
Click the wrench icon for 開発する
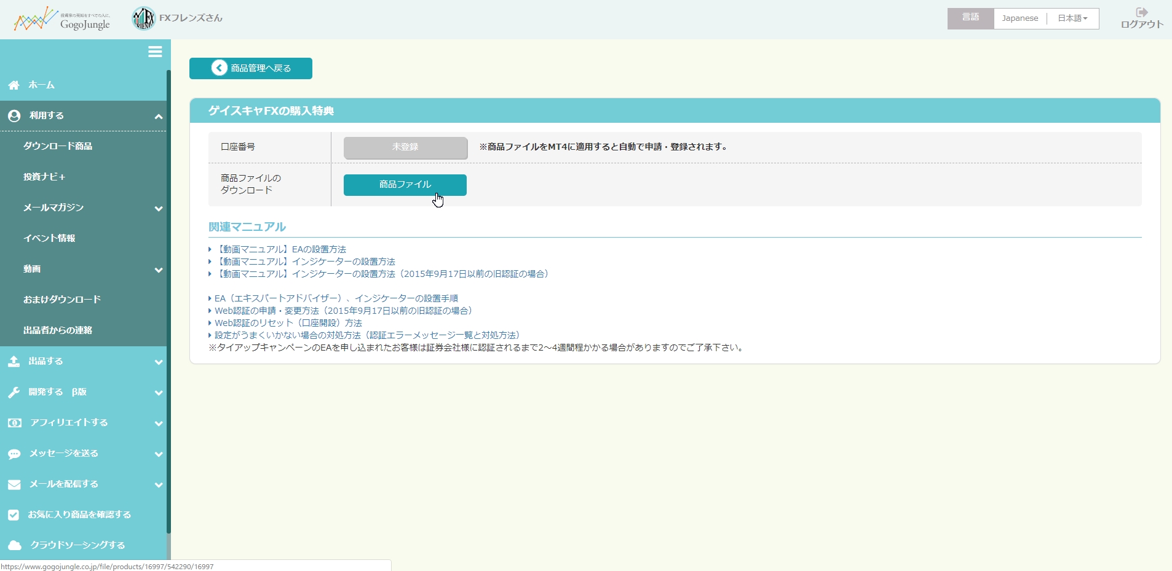tap(14, 392)
